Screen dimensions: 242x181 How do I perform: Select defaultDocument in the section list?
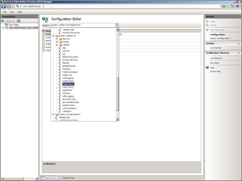70,57
